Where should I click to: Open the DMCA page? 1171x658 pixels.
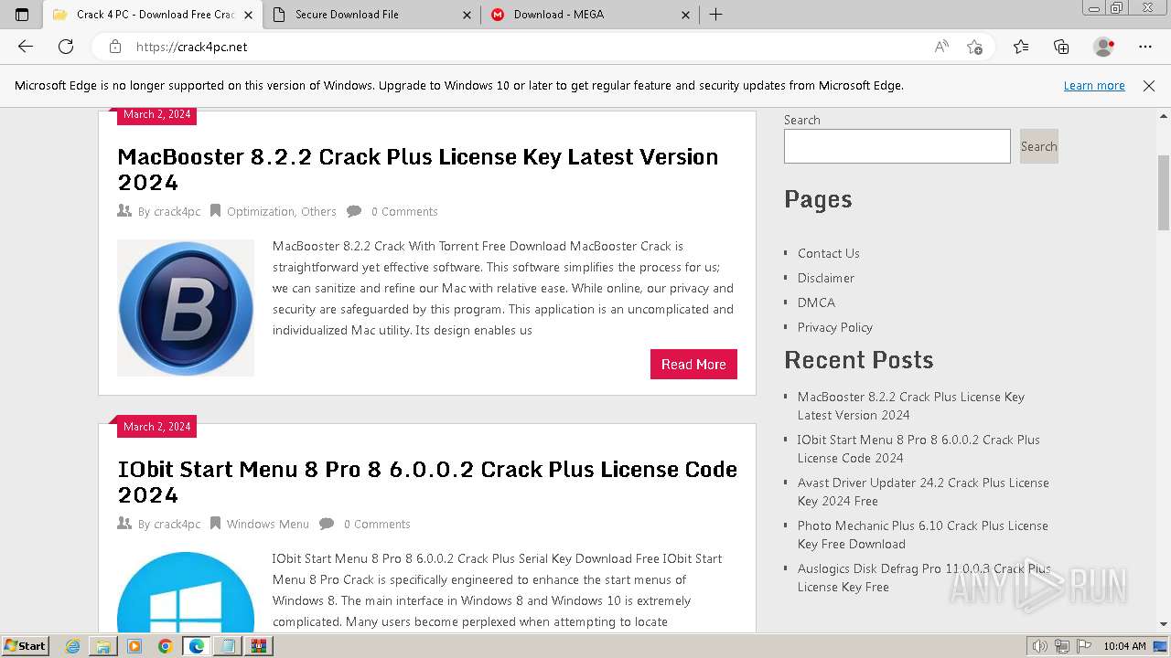[x=816, y=302]
